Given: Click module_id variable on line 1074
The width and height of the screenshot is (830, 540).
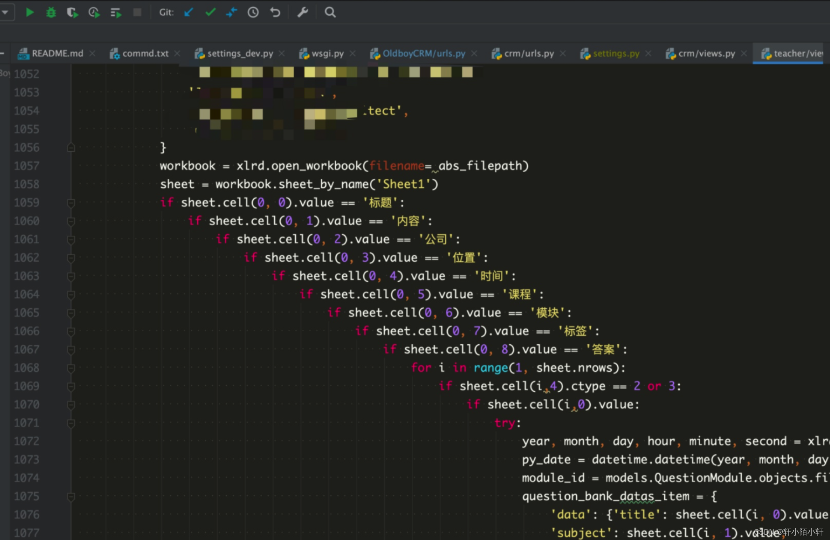Looking at the screenshot, I should 553,478.
